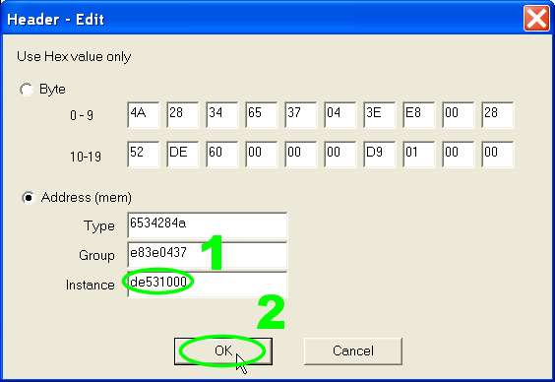Focus the Type field containing 6534284a
The image size is (555, 382).
(207, 225)
